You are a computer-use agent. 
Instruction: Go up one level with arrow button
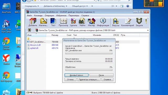point(29,30)
